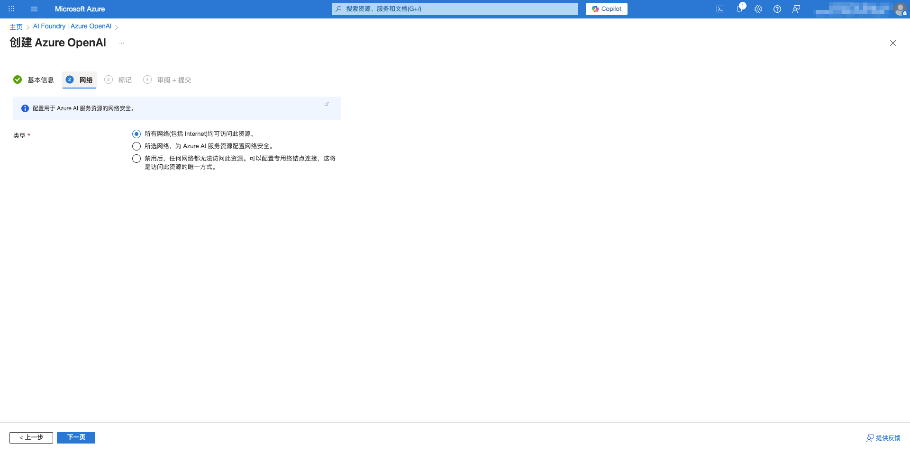Click the resource search input field
Screen dimensions: 910x453
click(454, 9)
